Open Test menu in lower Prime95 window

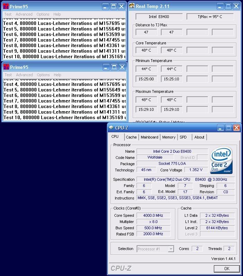8,75
